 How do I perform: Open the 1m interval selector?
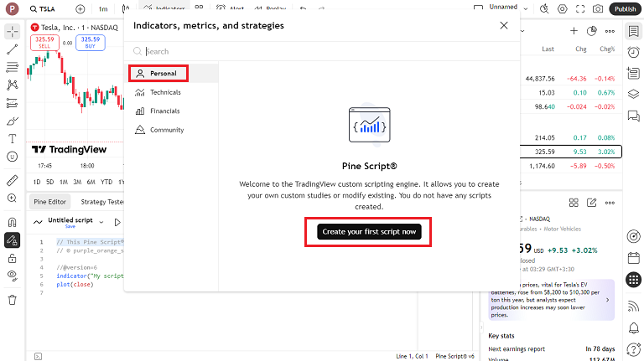(102, 8)
